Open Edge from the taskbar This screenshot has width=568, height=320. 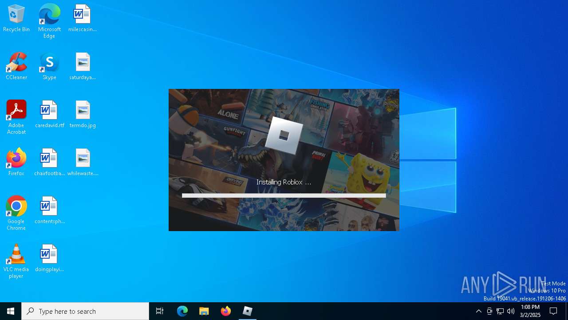click(x=182, y=311)
